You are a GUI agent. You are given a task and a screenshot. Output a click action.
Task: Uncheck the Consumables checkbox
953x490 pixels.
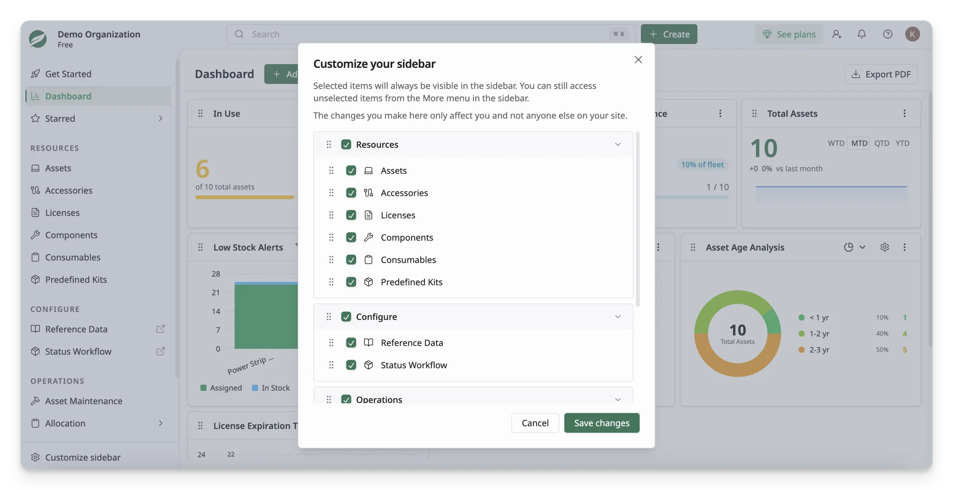point(351,260)
